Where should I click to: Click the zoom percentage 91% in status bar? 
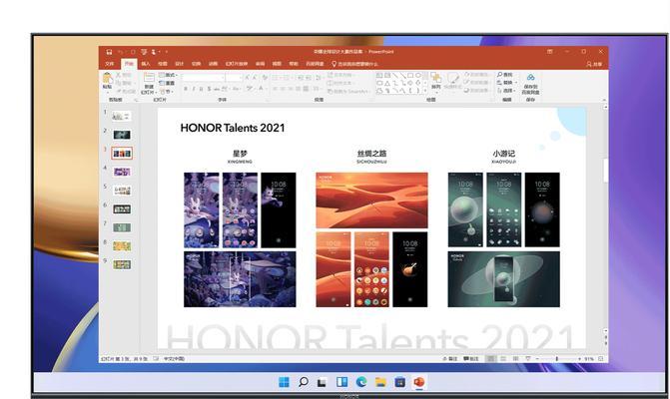[x=589, y=359]
